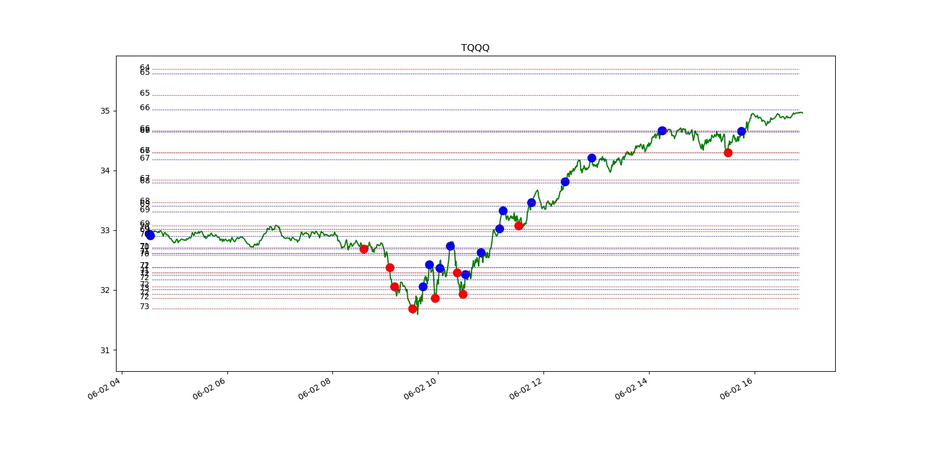The image size is (928, 464).
Task: Click the blue marker at the line's start
Action: 150,235
